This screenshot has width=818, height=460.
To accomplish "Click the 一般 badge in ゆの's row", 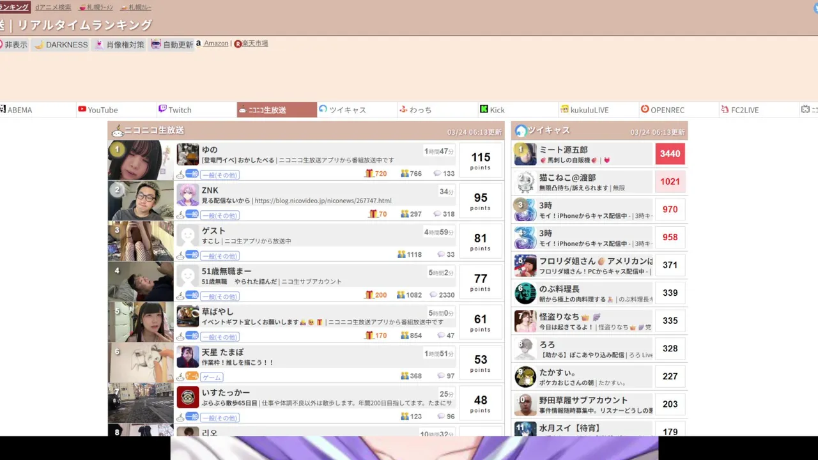I will [x=192, y=174].
